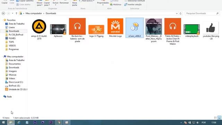The height and width of the screenshot is (125, 222).
Task: Click Inverter seleção in the ribbon
Action: pos(133,5)
